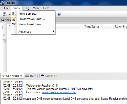Expand the Advanced submenu

33,32
